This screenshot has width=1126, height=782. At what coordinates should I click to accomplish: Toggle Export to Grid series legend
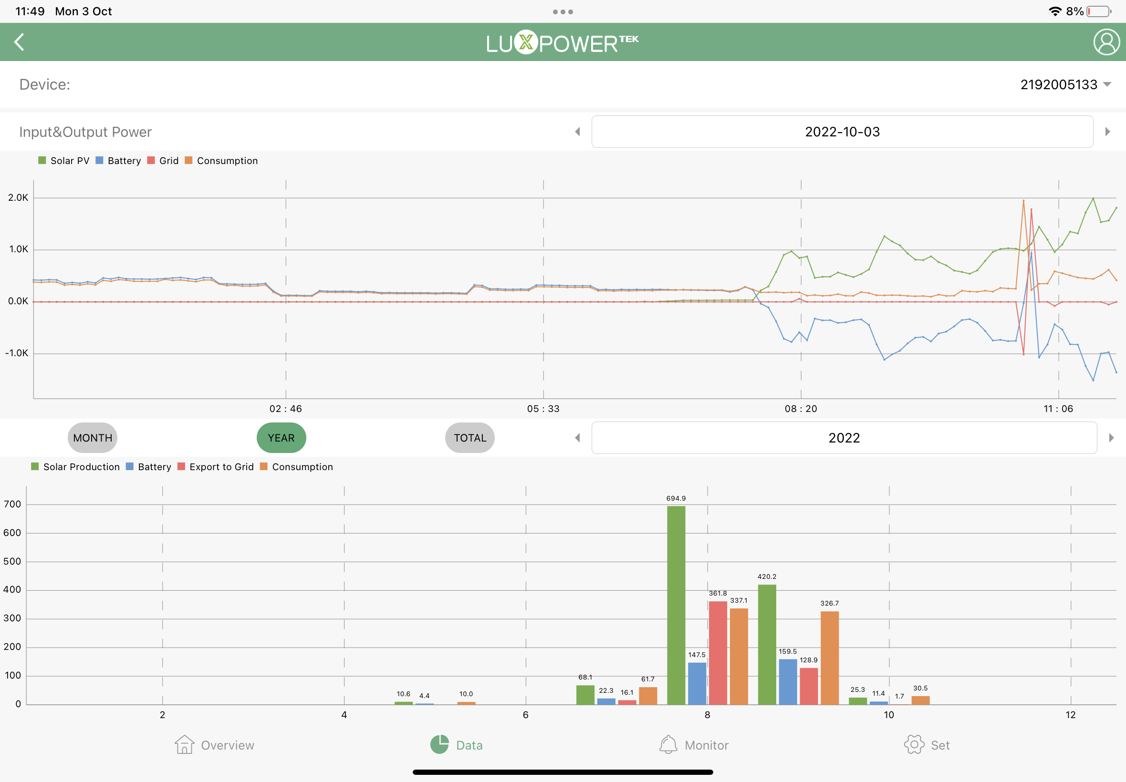[216, 467]
